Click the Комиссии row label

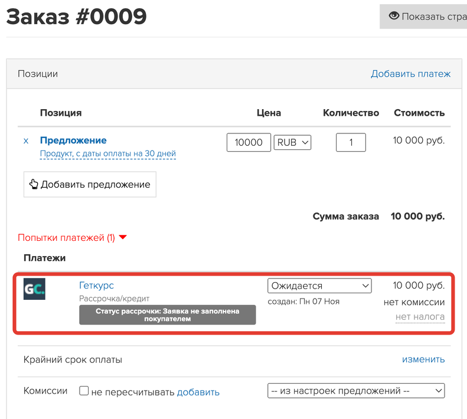[45, 391]
